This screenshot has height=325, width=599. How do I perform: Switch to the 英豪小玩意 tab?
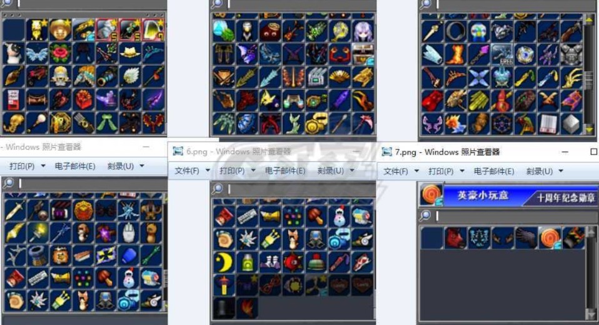pyautogui.click(x=483, y=195)
